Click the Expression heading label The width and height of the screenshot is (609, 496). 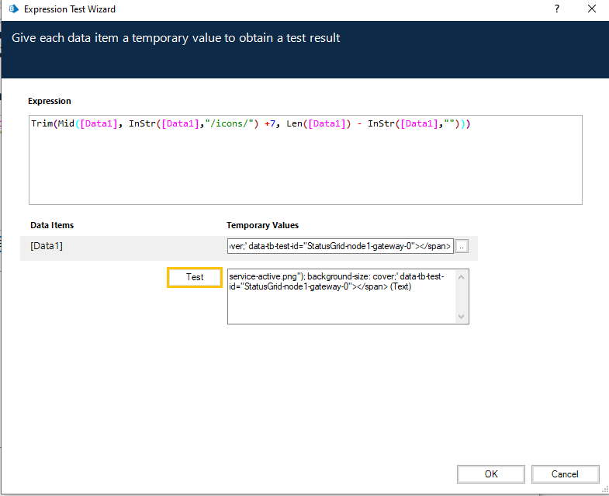pos(50,101)
